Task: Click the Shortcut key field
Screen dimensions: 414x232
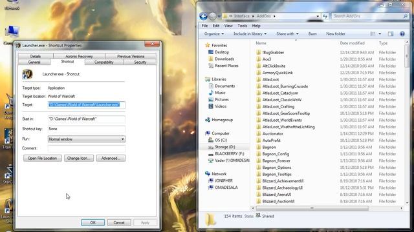Action: 87,129
